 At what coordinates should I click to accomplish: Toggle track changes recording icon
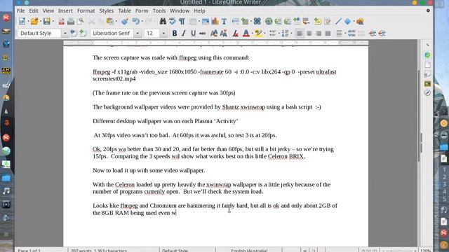click(328, 21)
